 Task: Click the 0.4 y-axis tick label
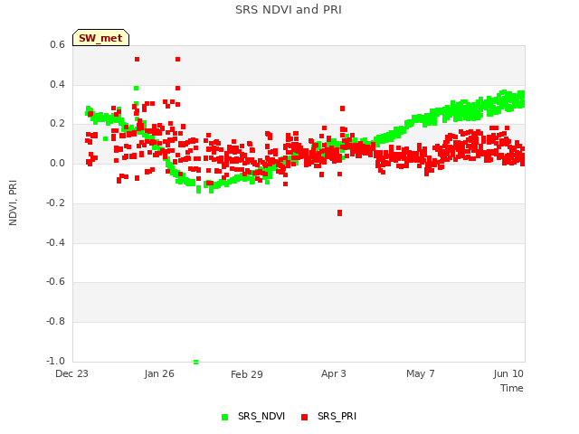57,84
